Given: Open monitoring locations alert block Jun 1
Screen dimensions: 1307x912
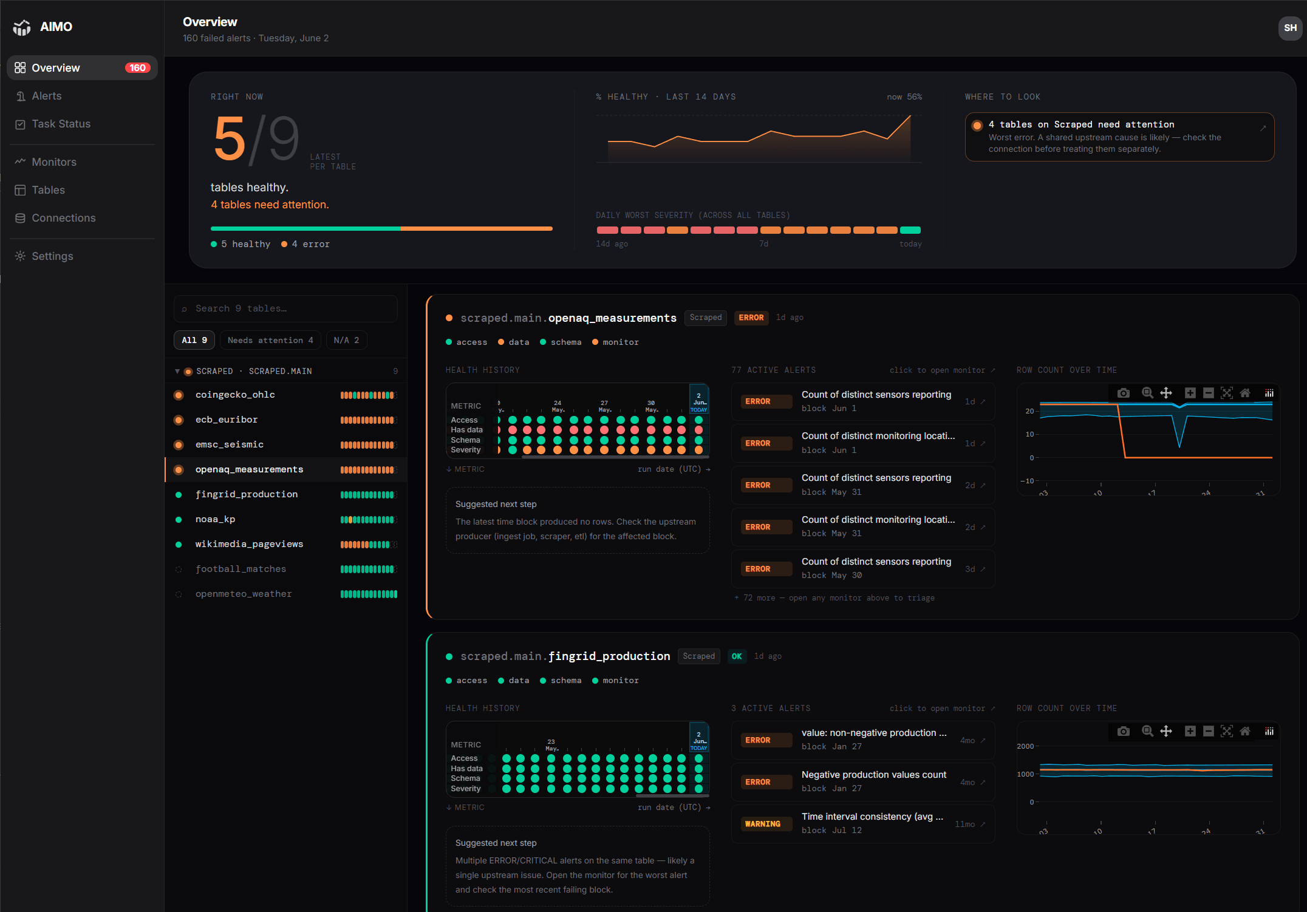Looking at the screenshot, I should (x=863, y=443).
